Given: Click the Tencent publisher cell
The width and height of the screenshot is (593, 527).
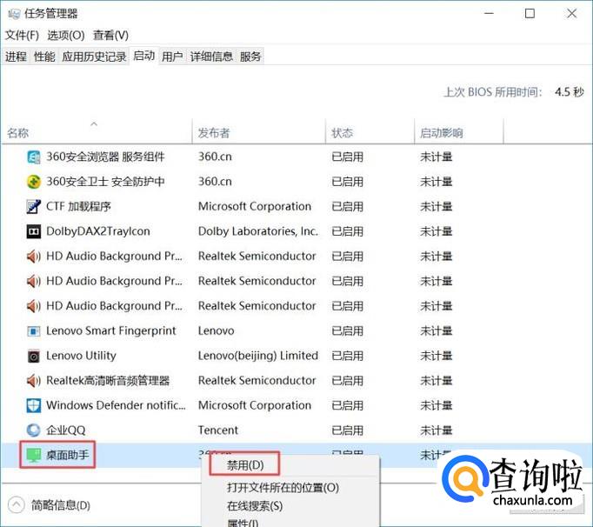Looking at the screenshot, I should click(x=218, y=430).
